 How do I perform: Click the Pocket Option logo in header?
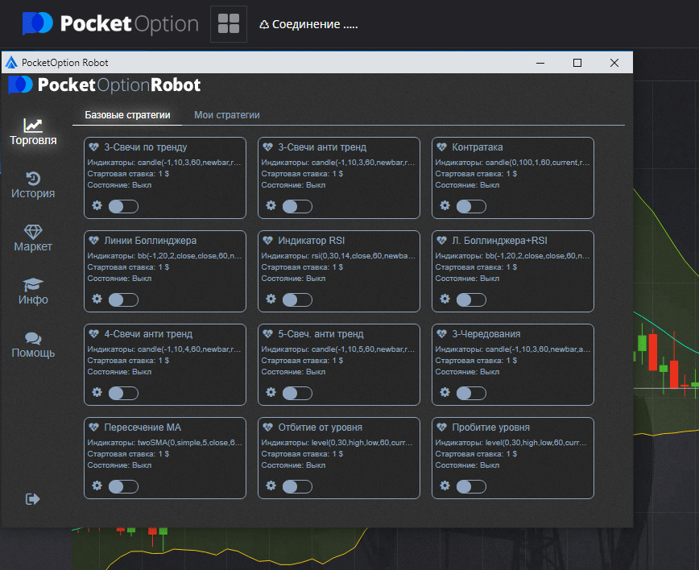(110, 24)
